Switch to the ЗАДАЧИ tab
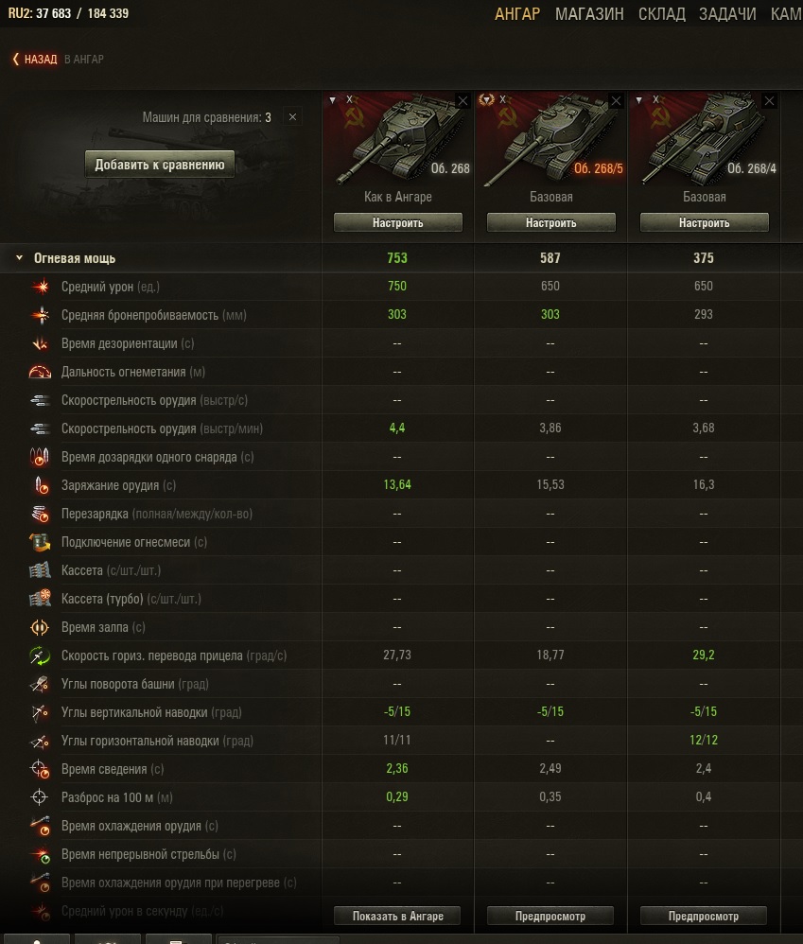The image size is (803, 944). (x=727, y=13)
